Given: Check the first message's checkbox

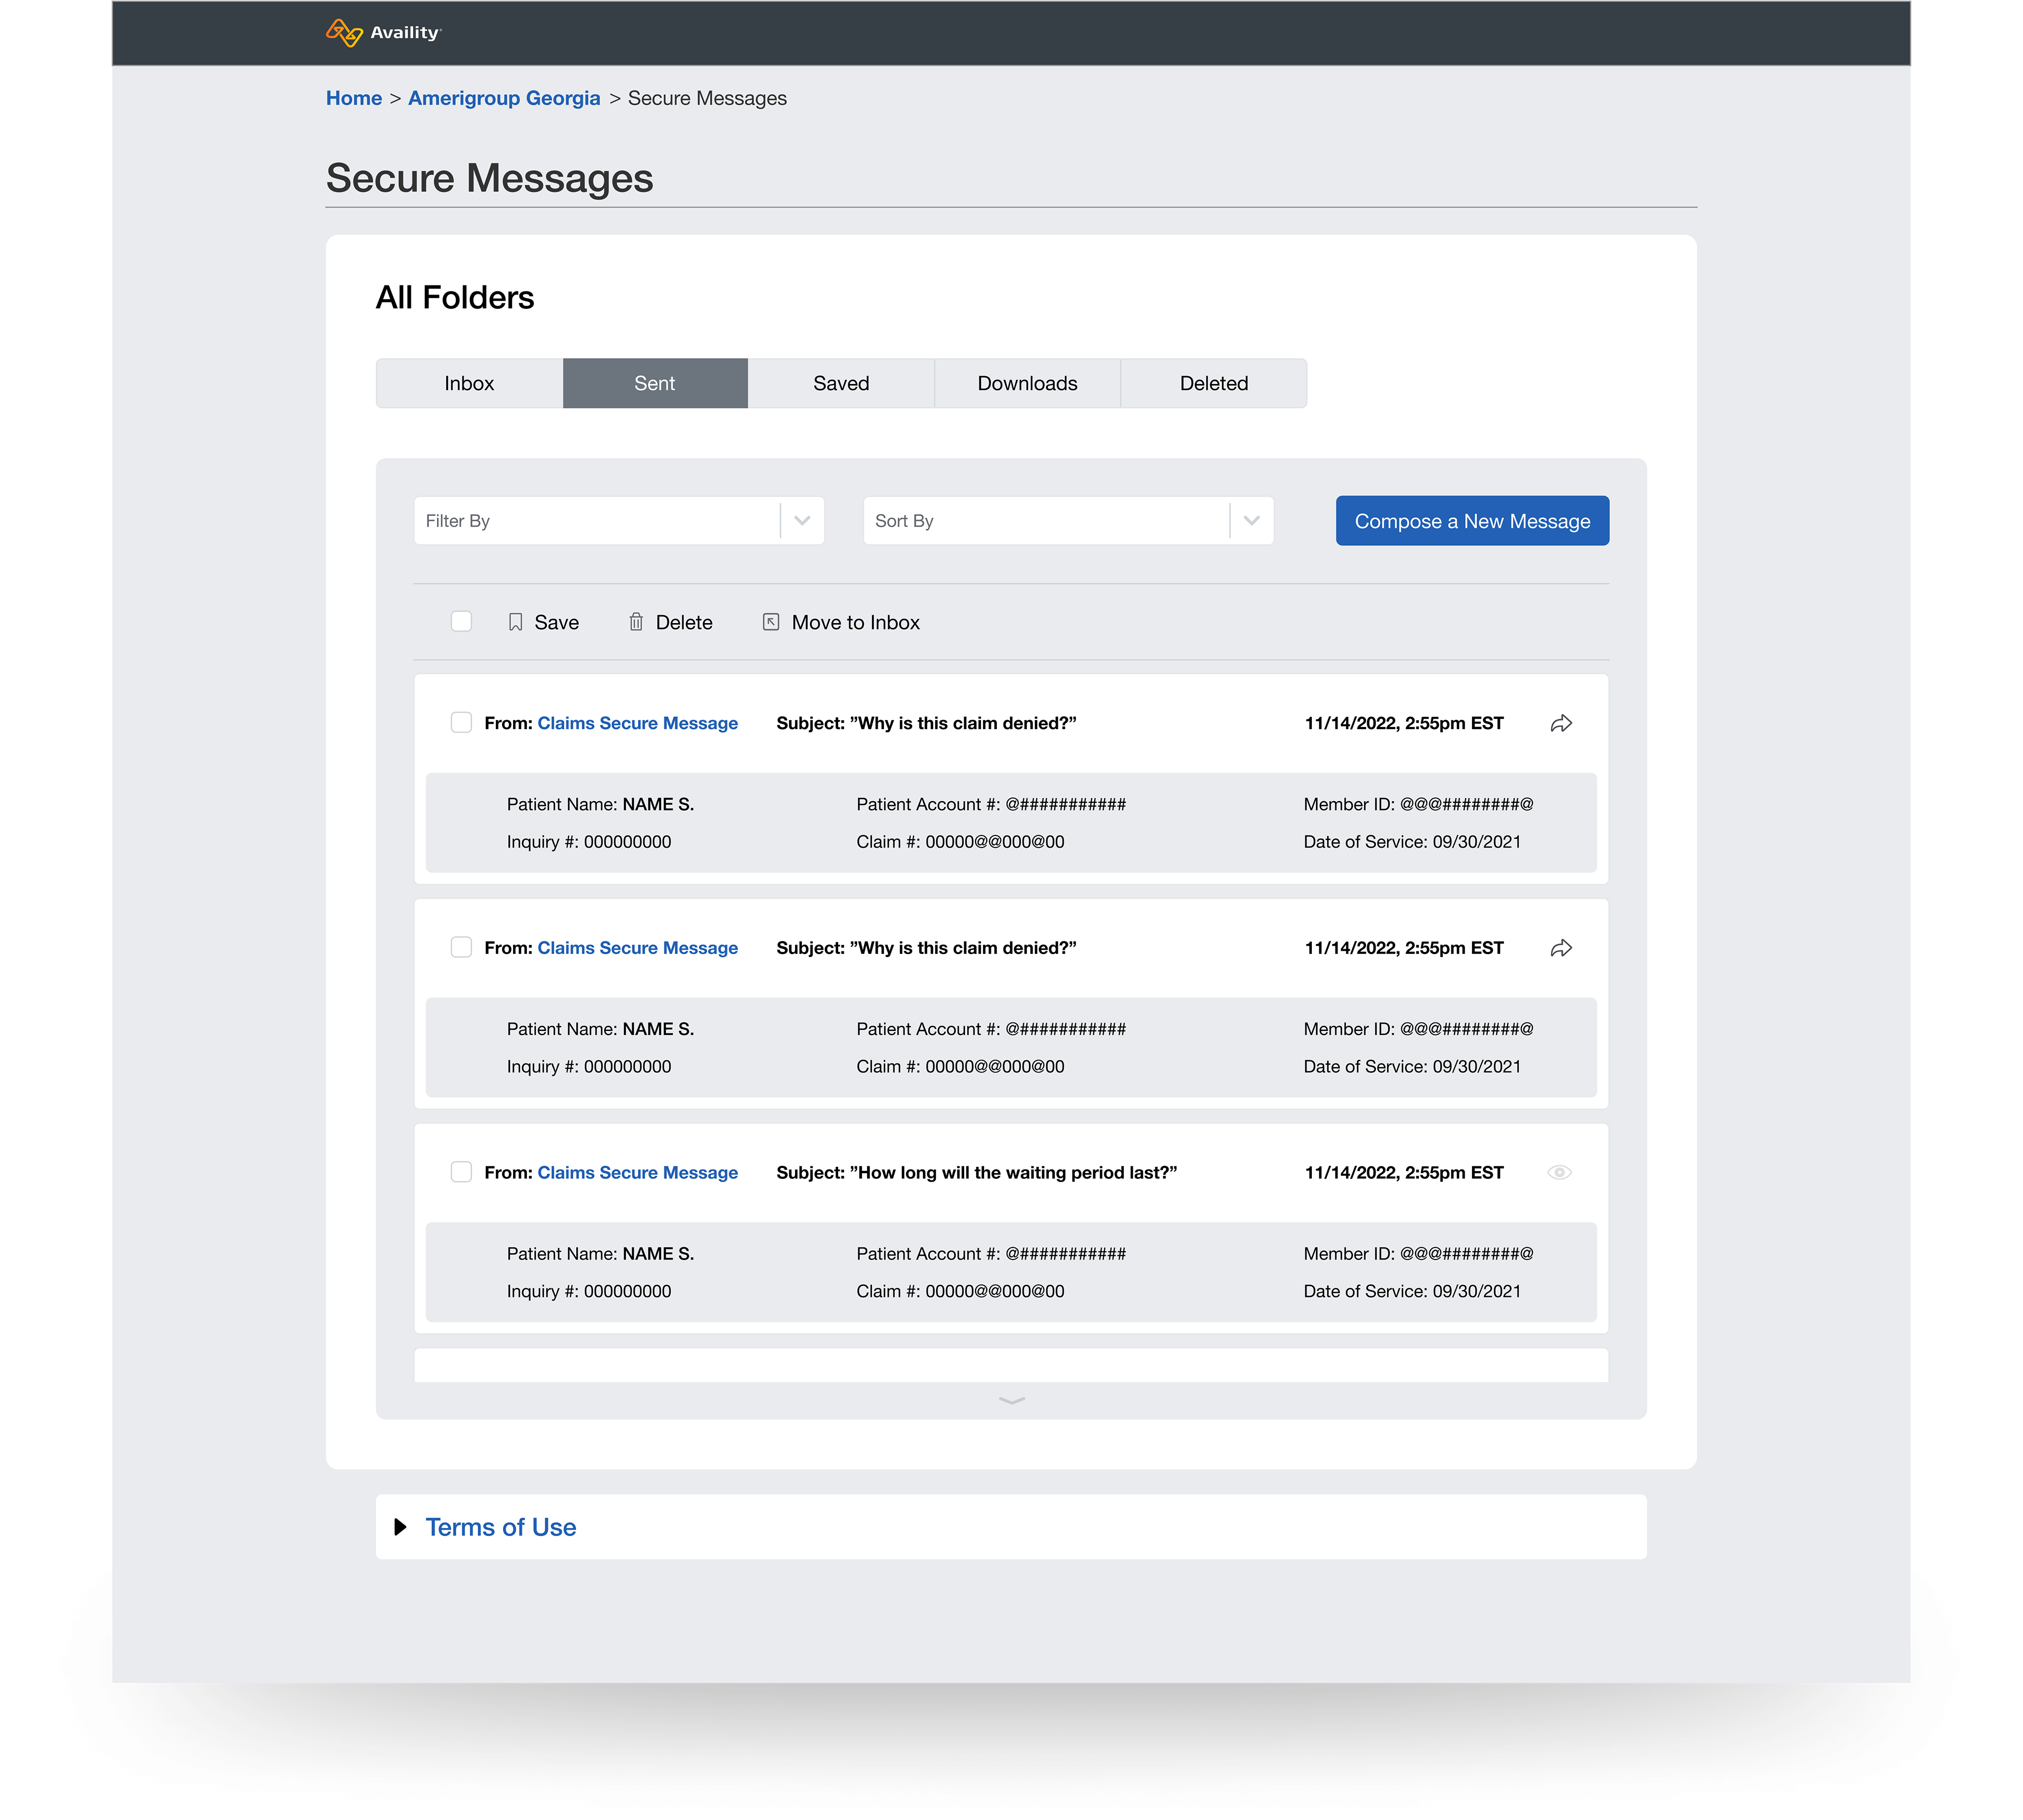Looking at the screenshot, I should [x=461, y=722].
